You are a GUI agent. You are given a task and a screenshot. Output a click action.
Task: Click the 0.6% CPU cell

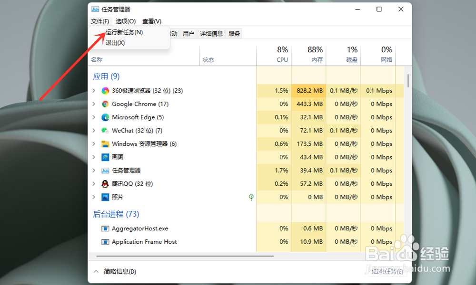click(274, 144)
